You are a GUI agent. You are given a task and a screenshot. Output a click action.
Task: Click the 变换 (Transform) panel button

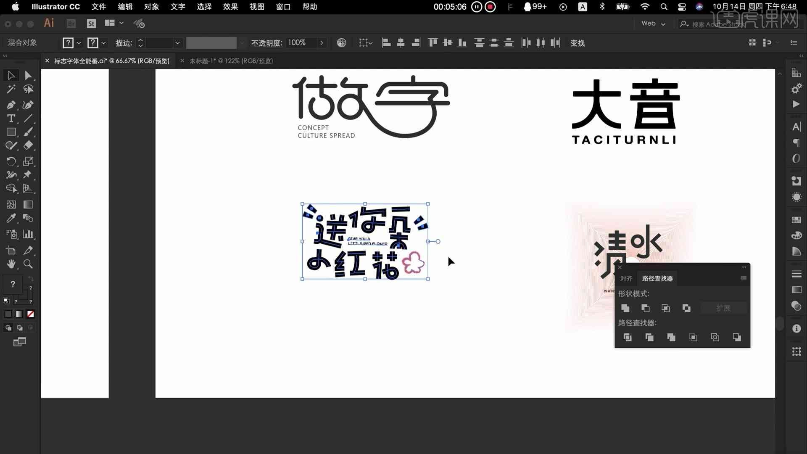(578, 43)
